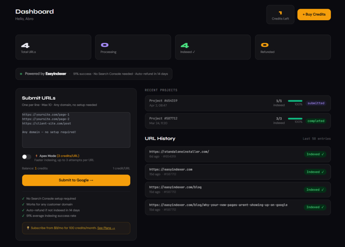Click the 100% progress bar for Project #587712
This screenshot has width=345, height=247.
point(295,118)
